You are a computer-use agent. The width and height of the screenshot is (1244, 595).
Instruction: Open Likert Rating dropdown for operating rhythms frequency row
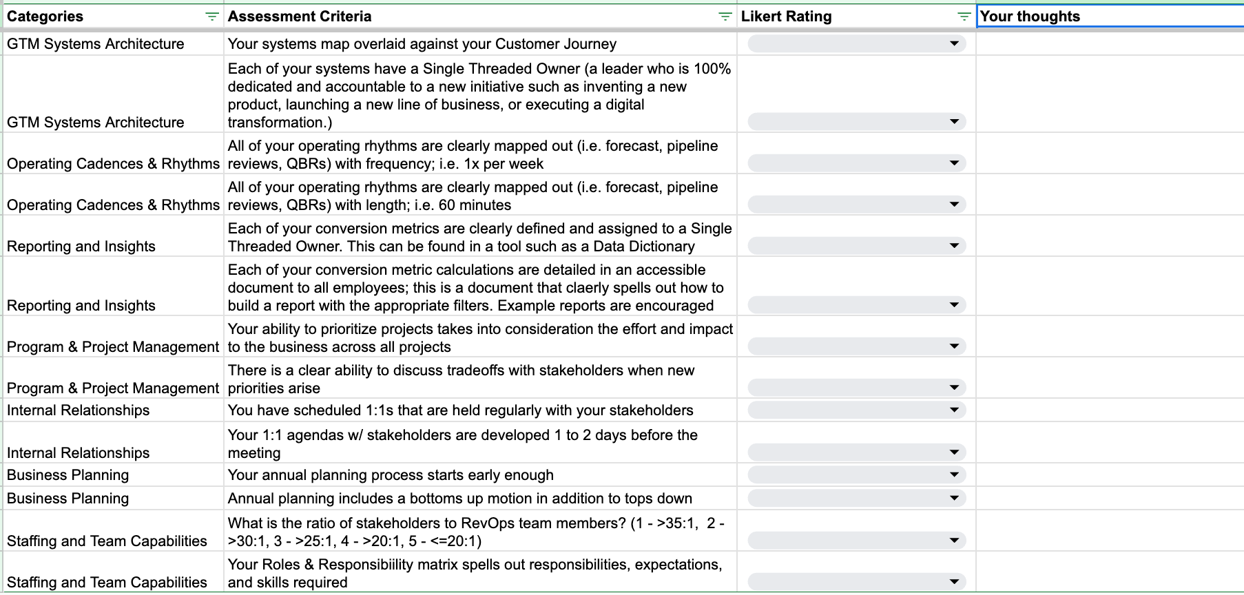[955, 163]
